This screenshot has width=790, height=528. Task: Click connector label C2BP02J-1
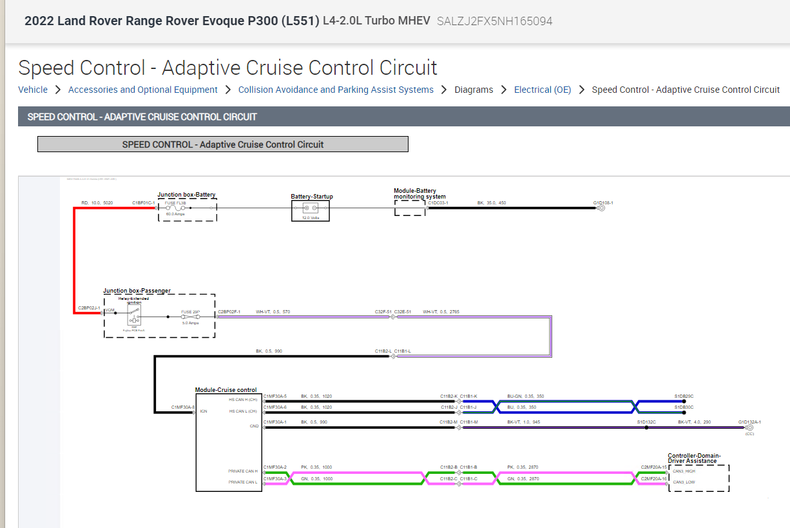pos(90,308)
